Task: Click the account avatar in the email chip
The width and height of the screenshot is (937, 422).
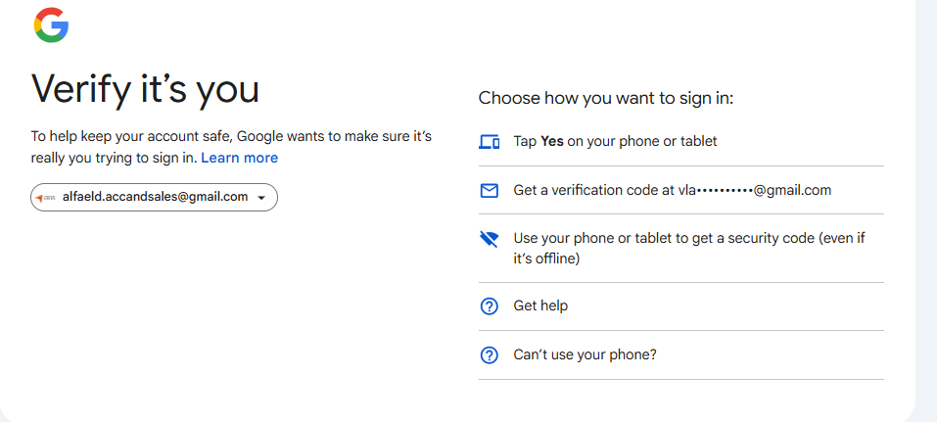Action: click(x=45, y=197)
